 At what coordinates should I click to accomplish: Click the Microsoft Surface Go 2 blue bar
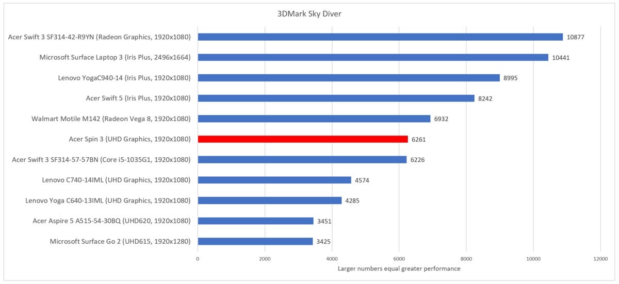point(255,241)
